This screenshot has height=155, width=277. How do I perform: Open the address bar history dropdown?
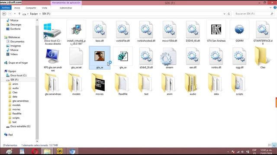(x=224, y=14)
